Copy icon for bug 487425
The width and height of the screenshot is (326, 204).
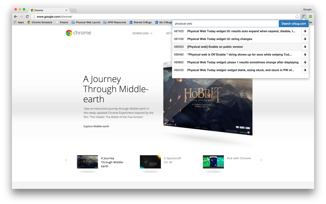click(305, 31)
